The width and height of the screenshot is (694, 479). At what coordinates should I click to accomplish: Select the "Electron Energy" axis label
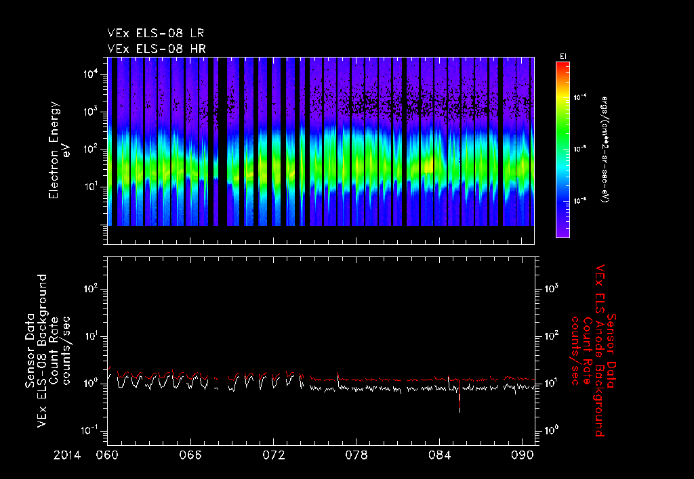(53, 150)
